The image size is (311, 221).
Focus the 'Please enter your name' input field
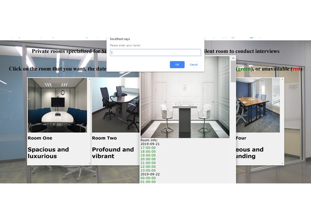pos(155,52)
